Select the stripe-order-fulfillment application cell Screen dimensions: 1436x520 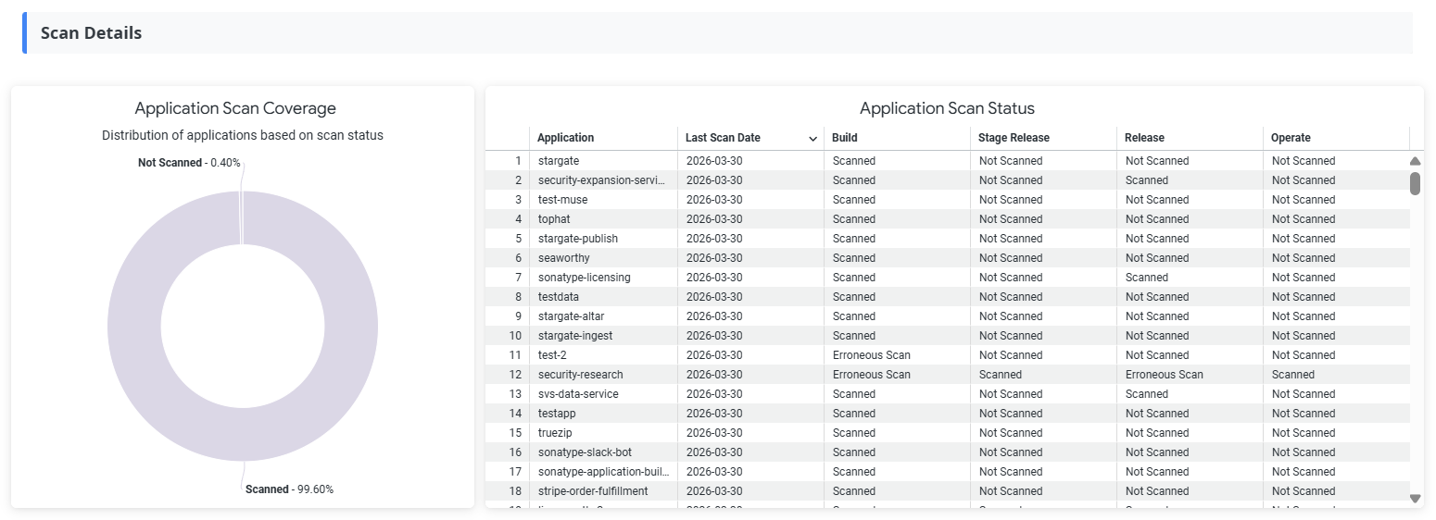(x=603, y=491)
